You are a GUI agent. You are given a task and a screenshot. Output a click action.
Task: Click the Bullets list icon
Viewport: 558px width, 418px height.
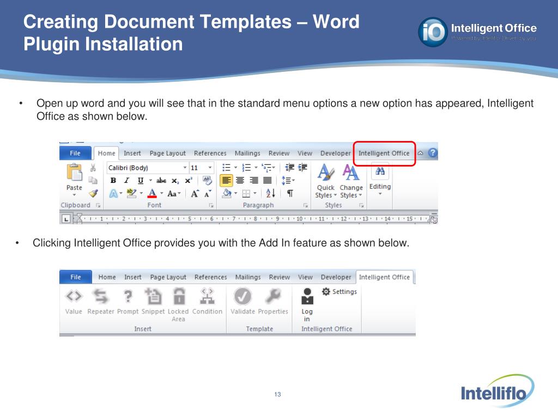coord(226,168)
